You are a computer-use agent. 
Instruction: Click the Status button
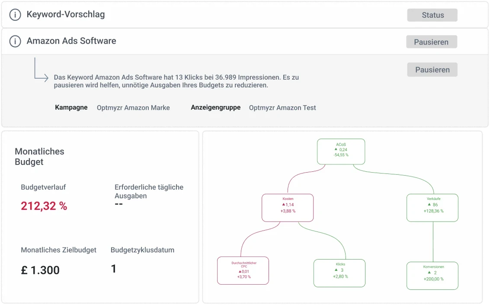[x=432, y=15]
